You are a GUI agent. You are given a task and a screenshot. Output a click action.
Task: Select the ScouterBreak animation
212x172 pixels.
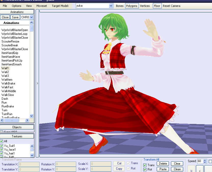10,45
